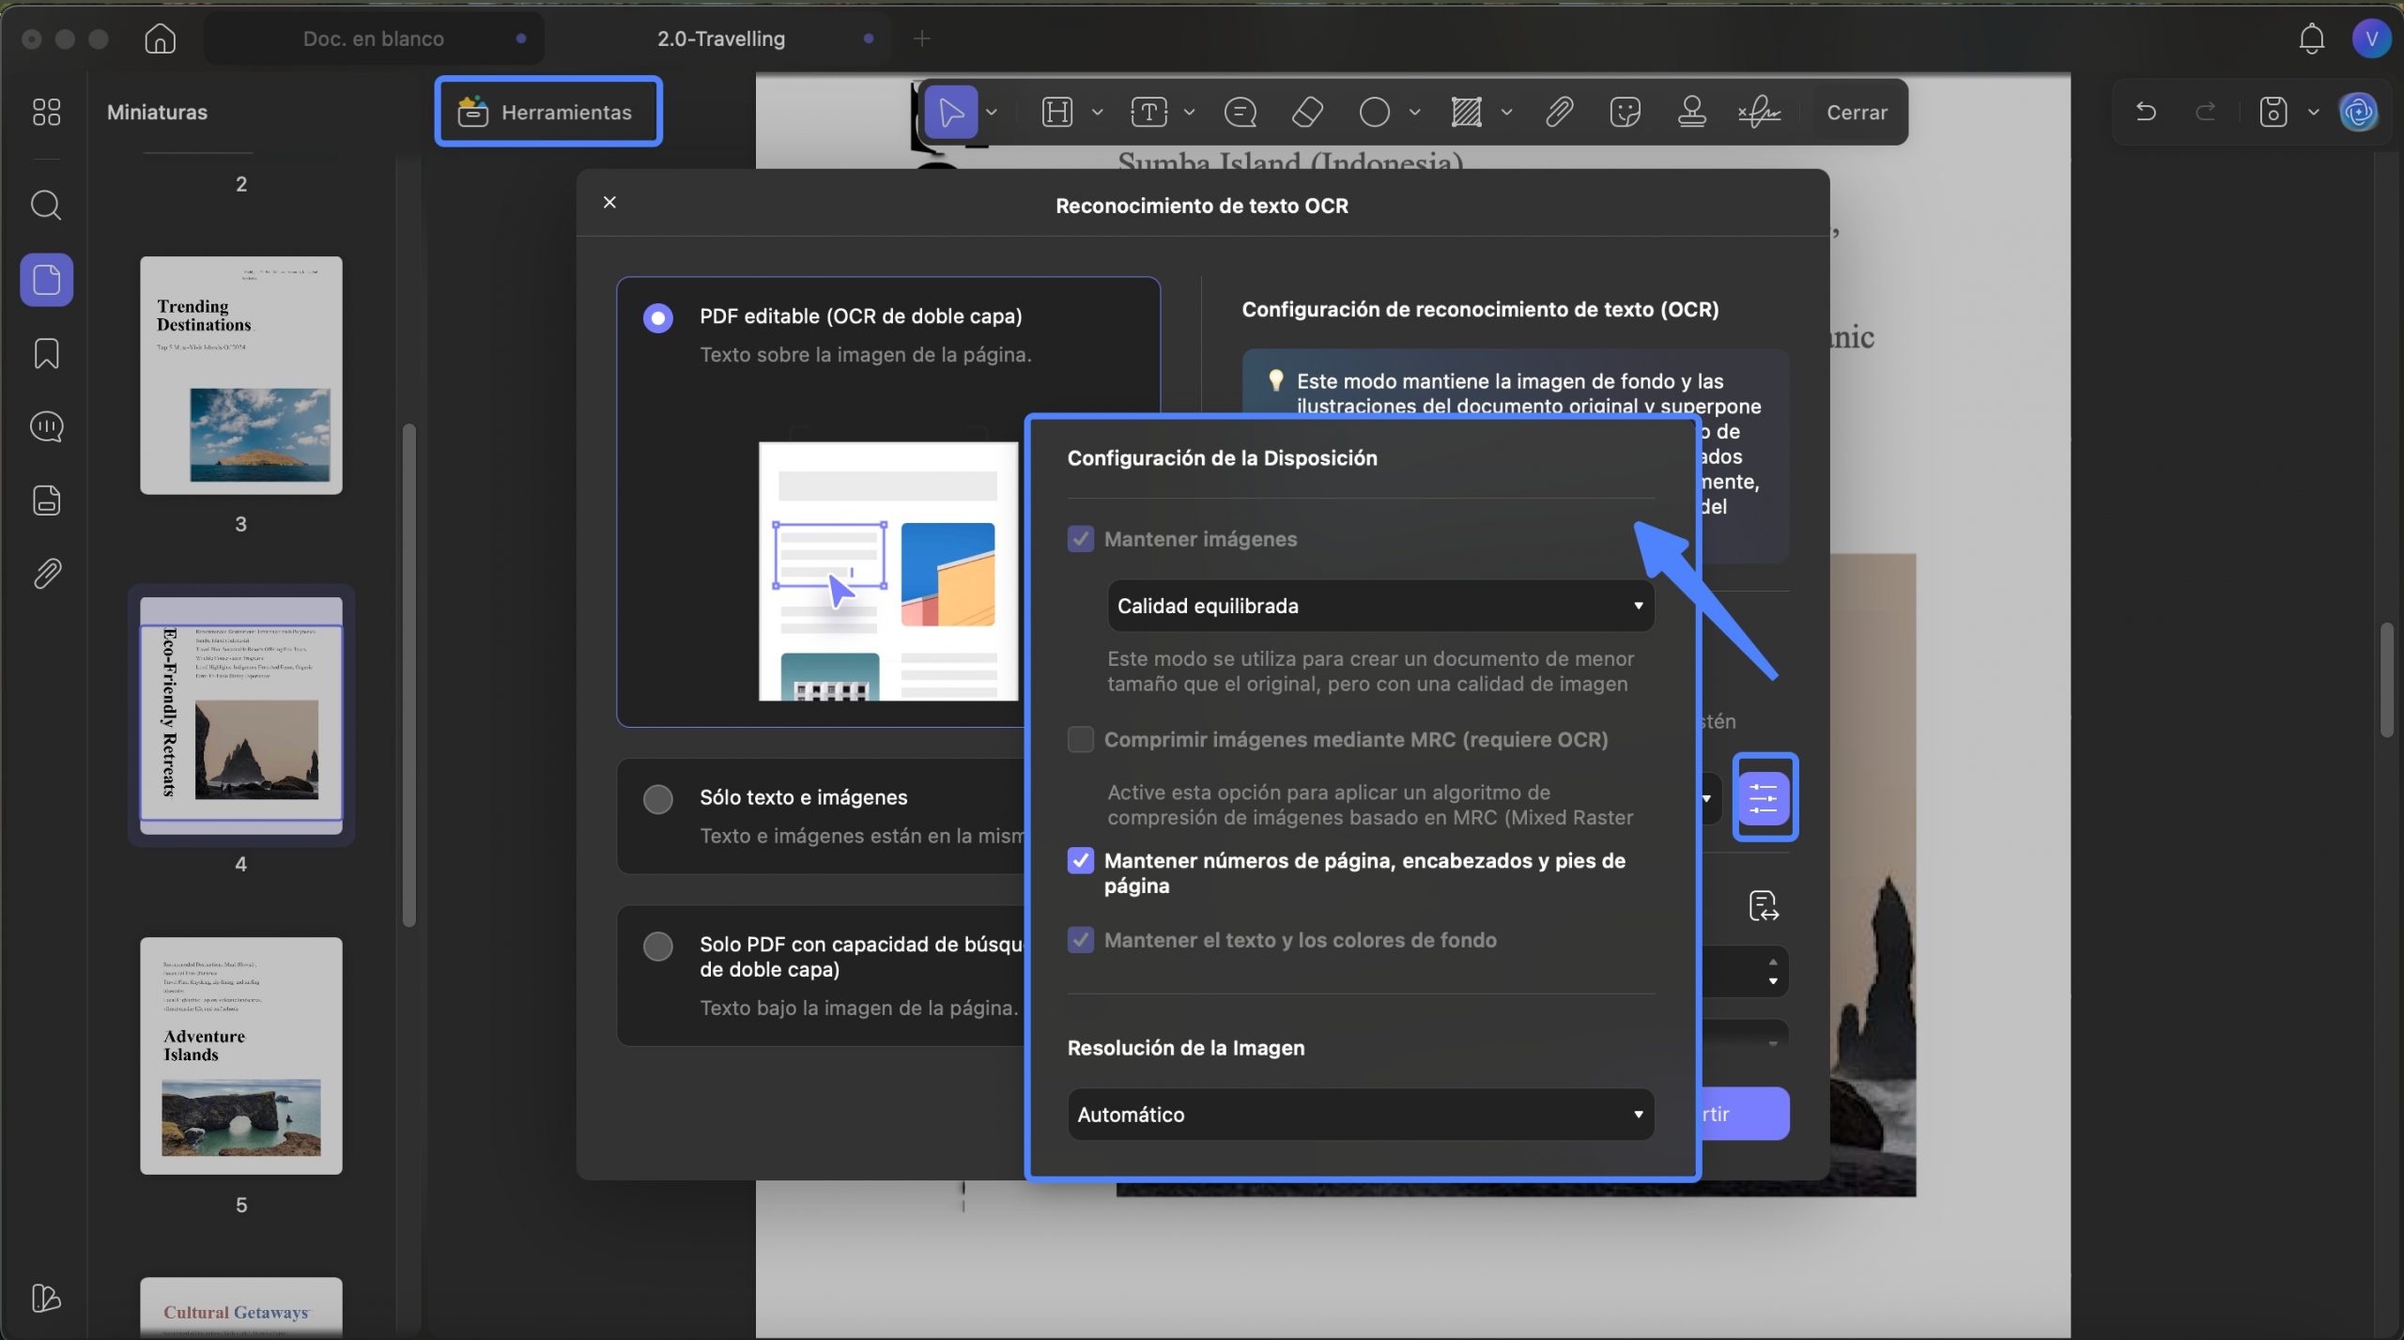Add a new tab with plus

tap(921, 39)
